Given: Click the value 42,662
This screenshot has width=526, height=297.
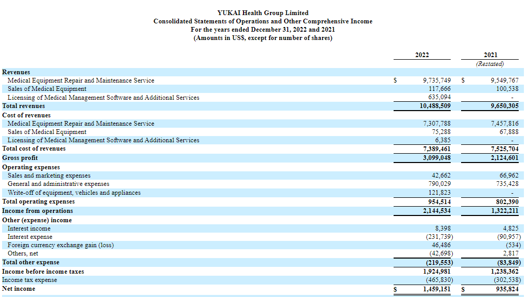Looking at the screenshot, I should pyautogui.click(x=441, y=176).
